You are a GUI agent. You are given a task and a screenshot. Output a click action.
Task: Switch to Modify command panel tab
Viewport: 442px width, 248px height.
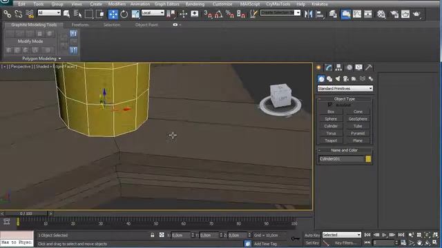click(329, 68)
